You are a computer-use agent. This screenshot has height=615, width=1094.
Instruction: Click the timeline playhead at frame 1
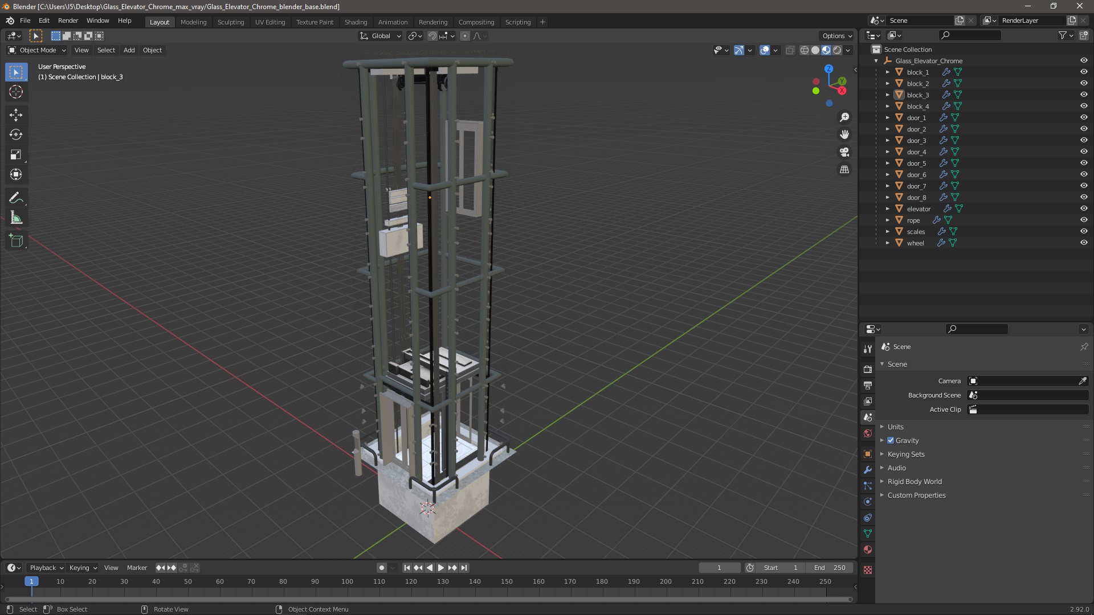(x=31, y=581)
